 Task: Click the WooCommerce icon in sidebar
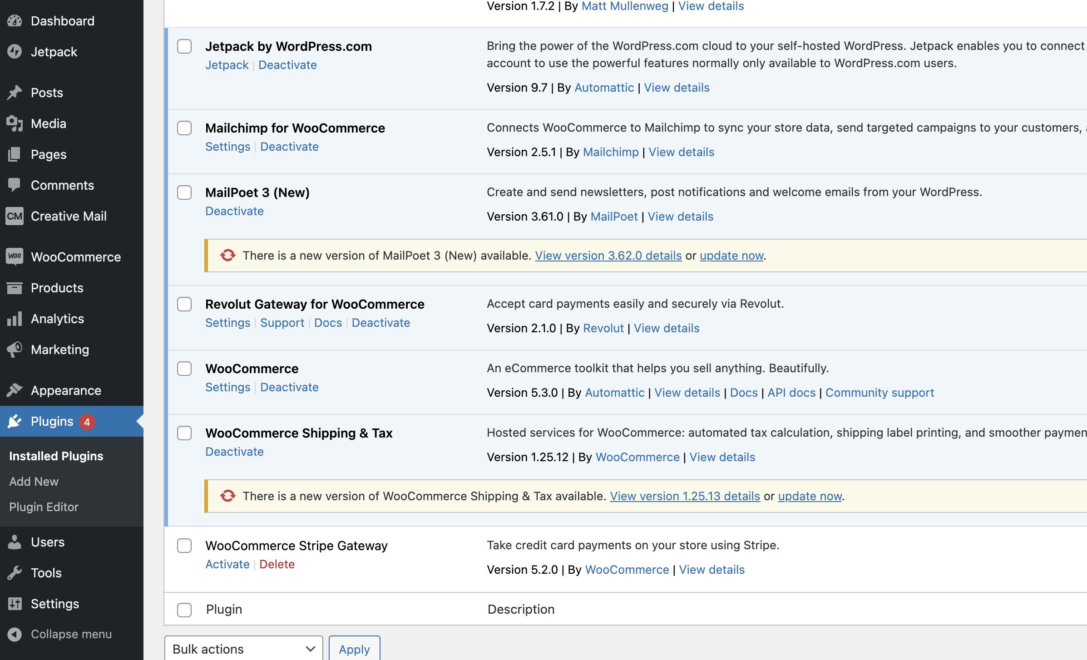[x=15, y=256]
